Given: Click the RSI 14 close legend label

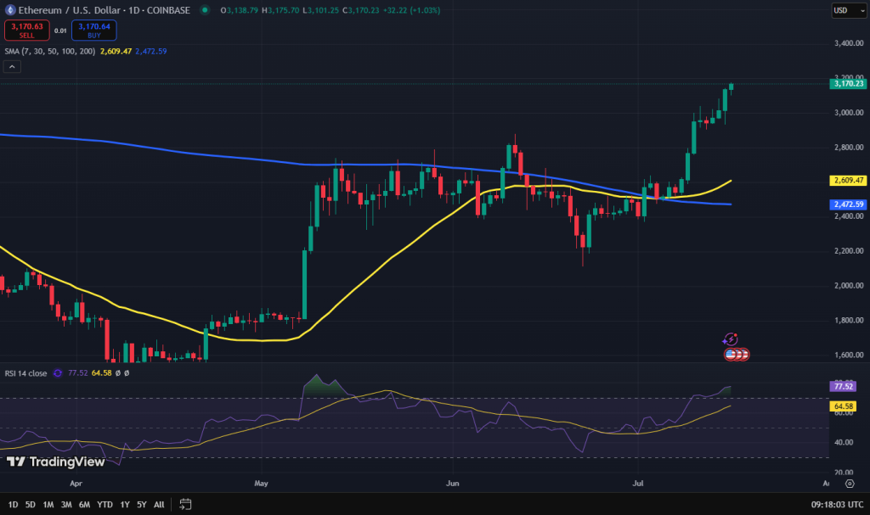Looking at the screenshot, I should click(x=25, y=373).
